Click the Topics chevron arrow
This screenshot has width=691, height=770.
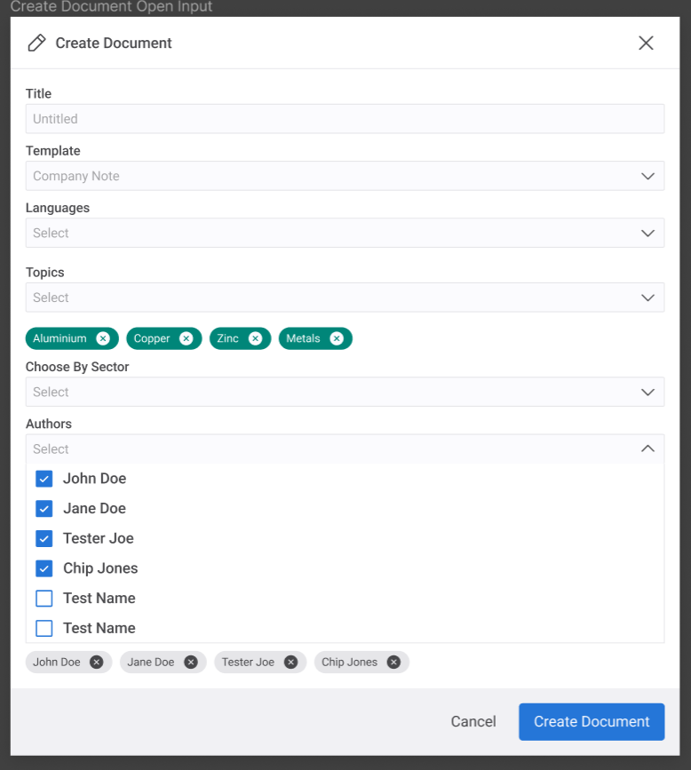(x=647, y=298)
